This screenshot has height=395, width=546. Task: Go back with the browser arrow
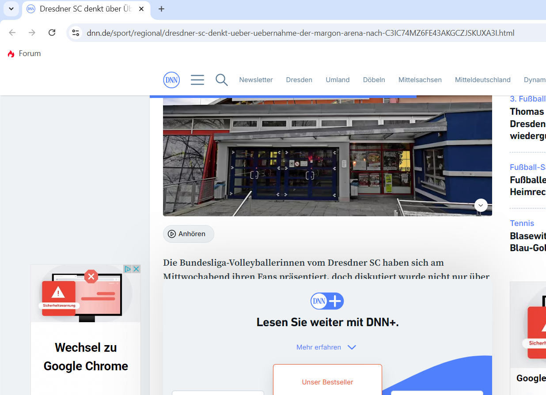12,33
